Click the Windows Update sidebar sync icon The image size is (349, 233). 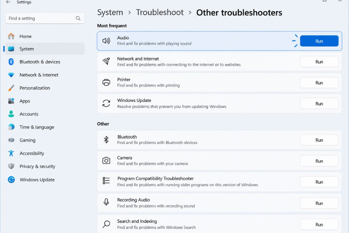click(11, 179)
